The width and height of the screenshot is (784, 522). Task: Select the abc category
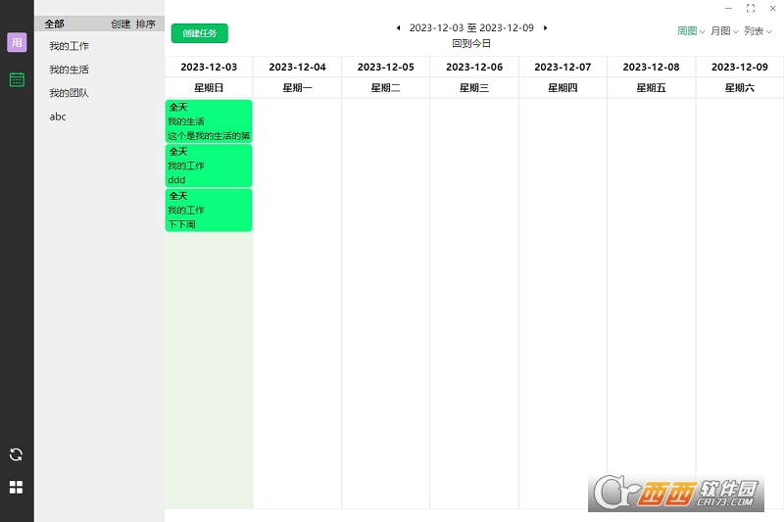click(x=58, y=117)
